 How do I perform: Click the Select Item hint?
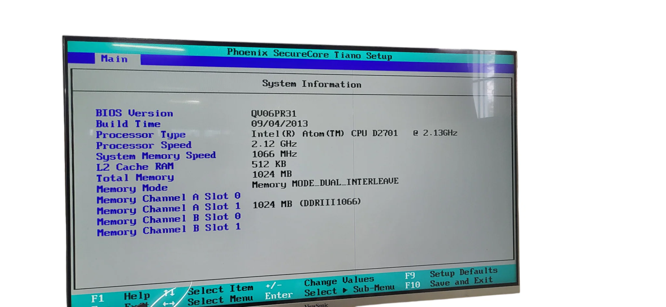[220, 289]
